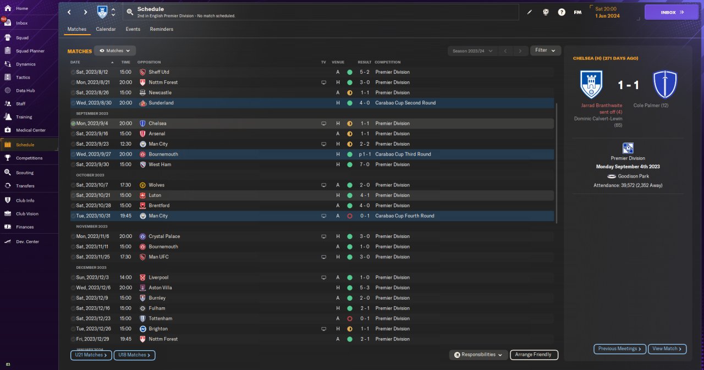Open the Club Vision sidebar icon

click(x=8, y=213)
